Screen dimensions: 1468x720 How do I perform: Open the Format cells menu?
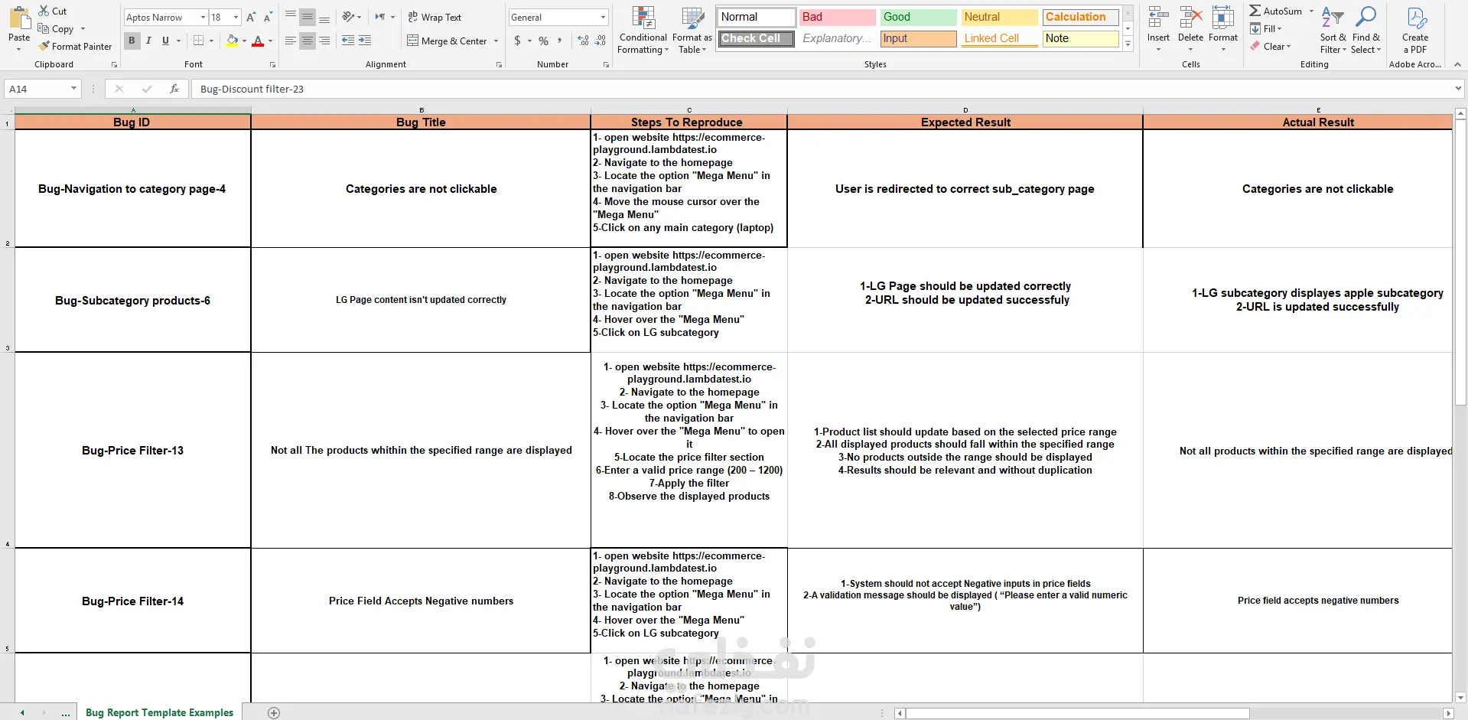click(1223, 29)
